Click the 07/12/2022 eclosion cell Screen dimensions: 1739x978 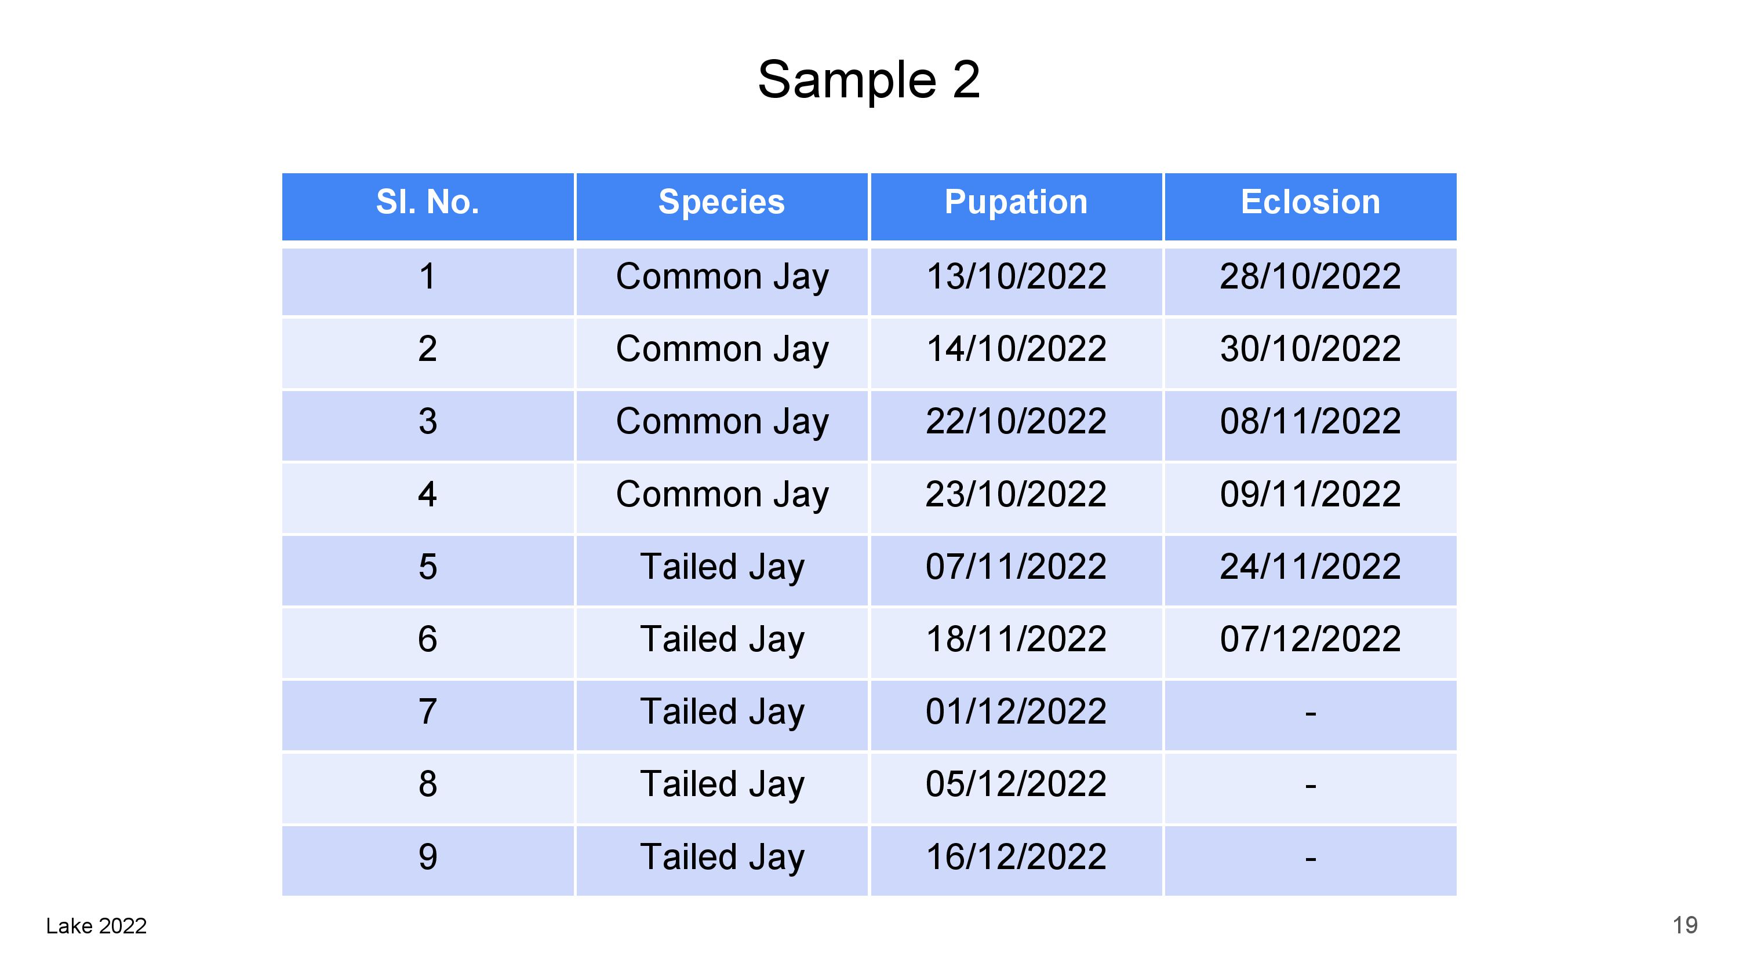point(1310,639)
